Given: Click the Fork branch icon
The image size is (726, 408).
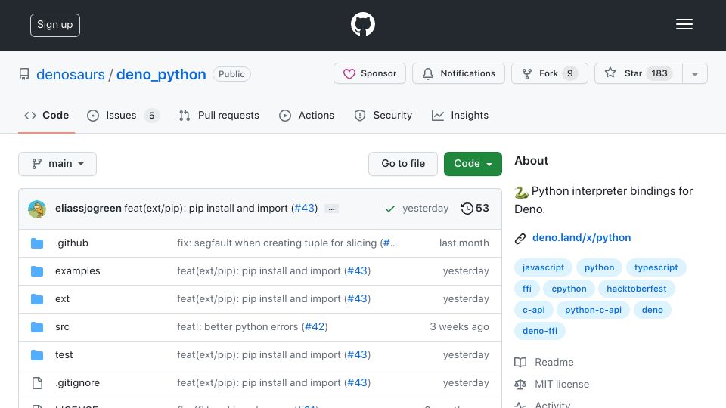Looking at the screenshot, I should click(x=527, y=73).
